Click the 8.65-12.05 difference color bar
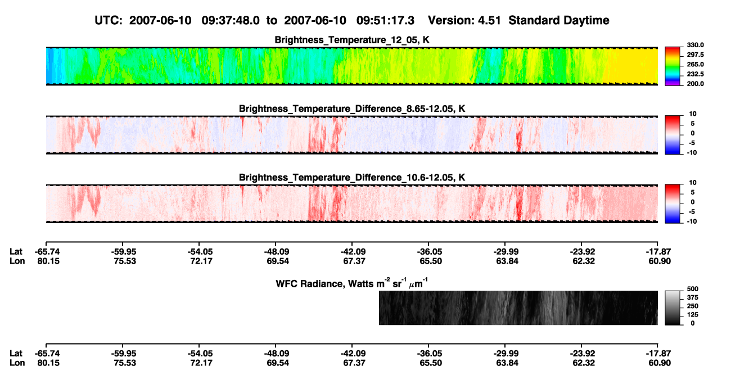Screen dimensions: 731x375 pyautogui.click(x=673, y=135)
